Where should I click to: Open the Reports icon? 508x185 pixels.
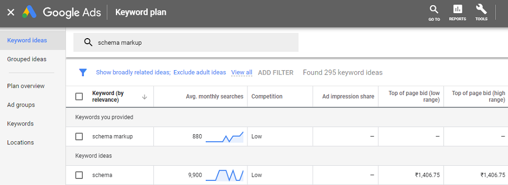pyautogui.click(x=458, y=13)
